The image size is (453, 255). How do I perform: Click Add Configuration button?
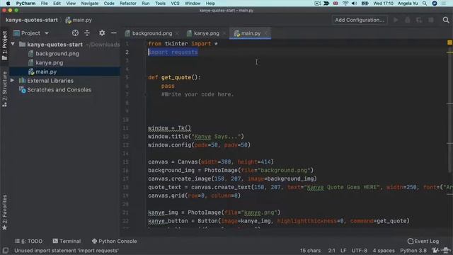pos(360,20)
